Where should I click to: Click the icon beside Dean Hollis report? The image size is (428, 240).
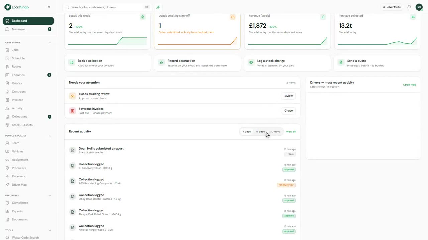pyautogui.click(x=72, y=150)
